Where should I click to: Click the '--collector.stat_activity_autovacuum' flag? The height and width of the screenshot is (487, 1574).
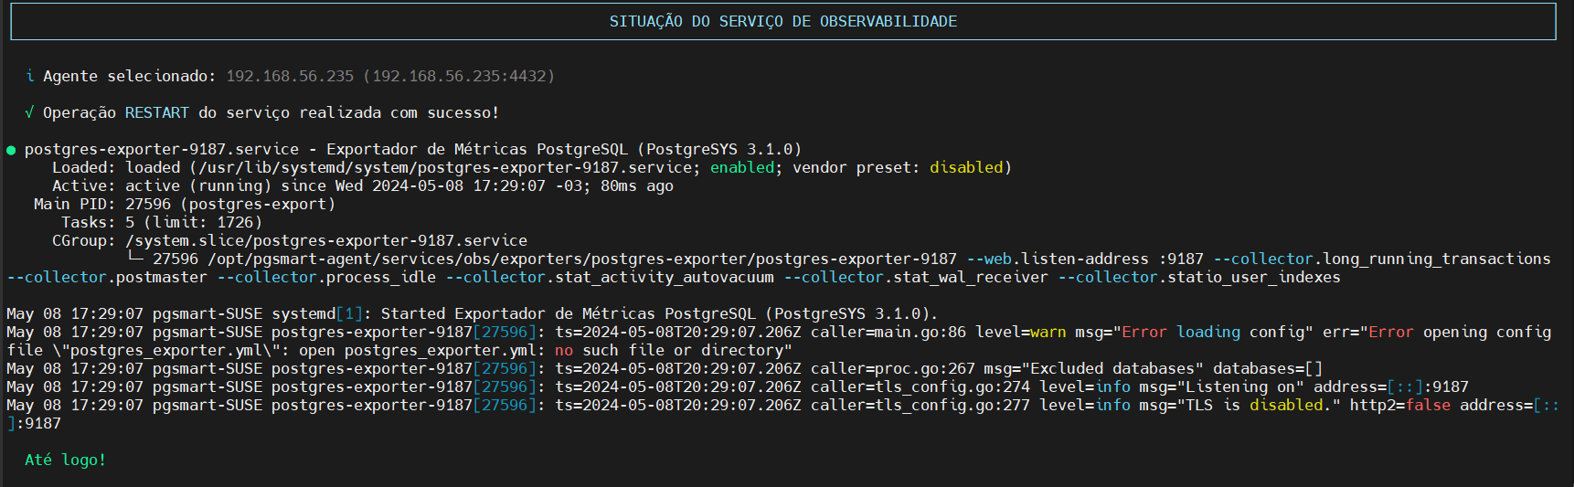(x=610, y=277)
